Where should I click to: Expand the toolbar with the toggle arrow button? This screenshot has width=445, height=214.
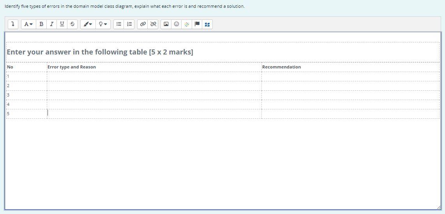13,25
